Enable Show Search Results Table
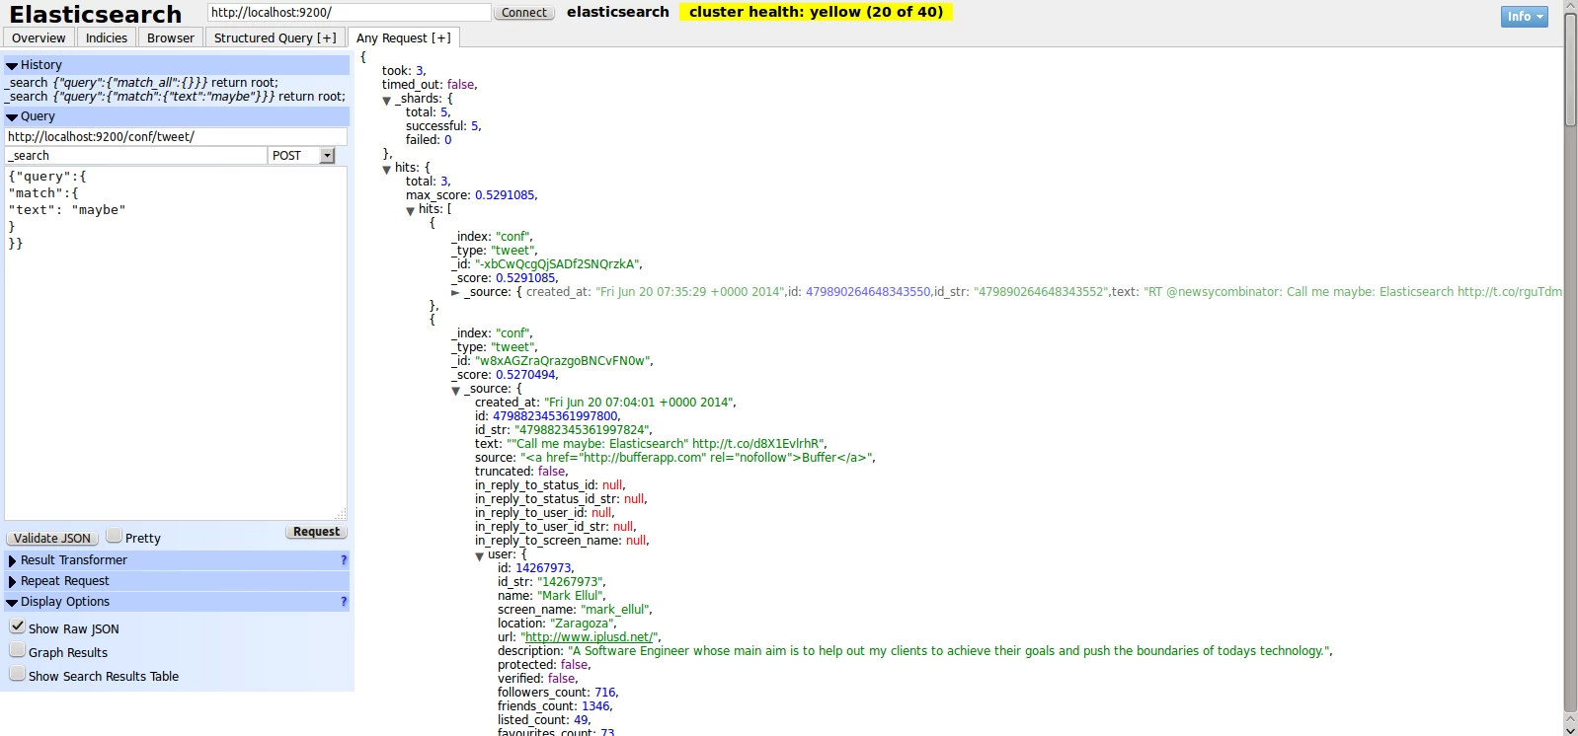The image size is (1578, 736). point(17,674)
